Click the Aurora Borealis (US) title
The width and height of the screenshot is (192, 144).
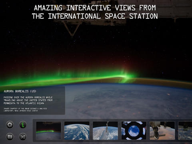[20, 91]
